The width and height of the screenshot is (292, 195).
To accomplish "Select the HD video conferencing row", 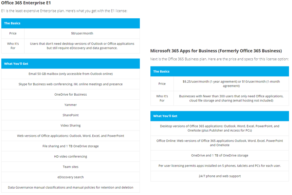I will click(70, 157).
